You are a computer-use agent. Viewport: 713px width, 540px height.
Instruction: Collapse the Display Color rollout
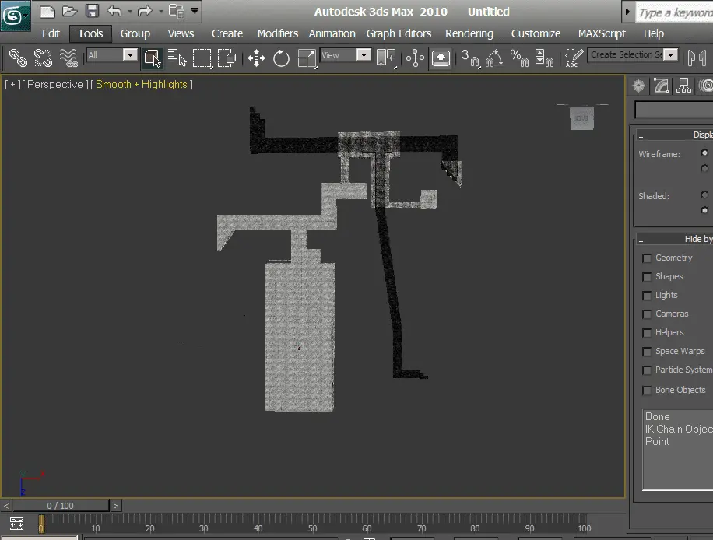click(641, 136)
